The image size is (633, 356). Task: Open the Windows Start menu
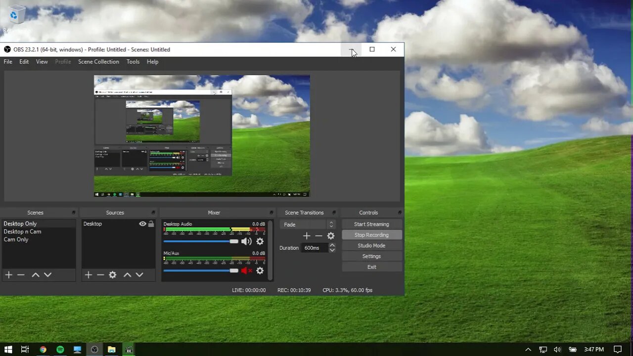[8, 350]
